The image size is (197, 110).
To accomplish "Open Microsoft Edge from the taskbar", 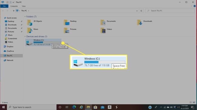I will point(74,107).
